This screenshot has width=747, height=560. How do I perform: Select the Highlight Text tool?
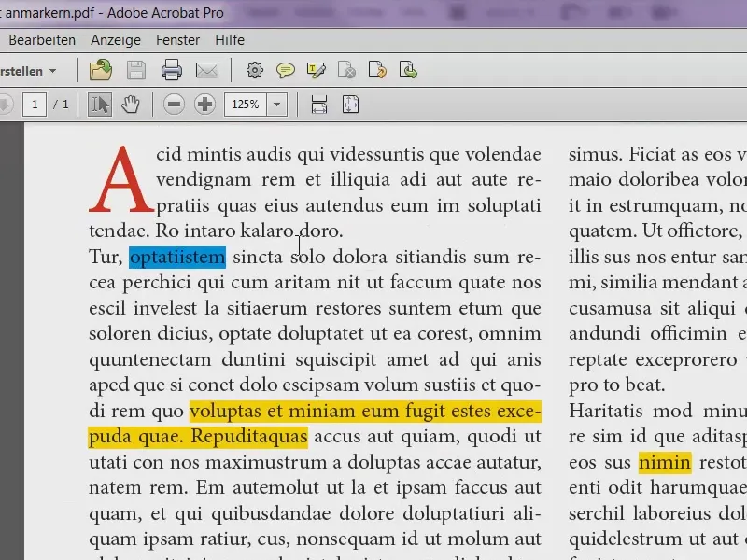point(317,71)
